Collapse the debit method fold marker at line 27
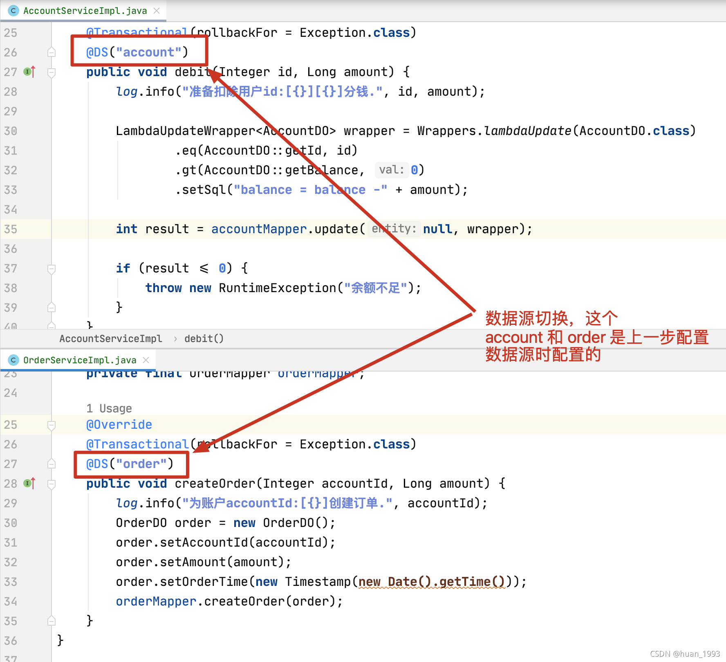 pyautogui.click(x=52, y=72)
